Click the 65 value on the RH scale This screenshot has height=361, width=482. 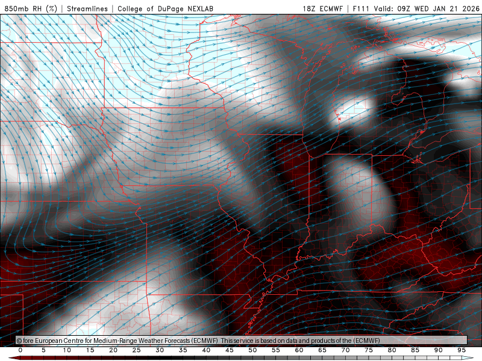point(322,350)
